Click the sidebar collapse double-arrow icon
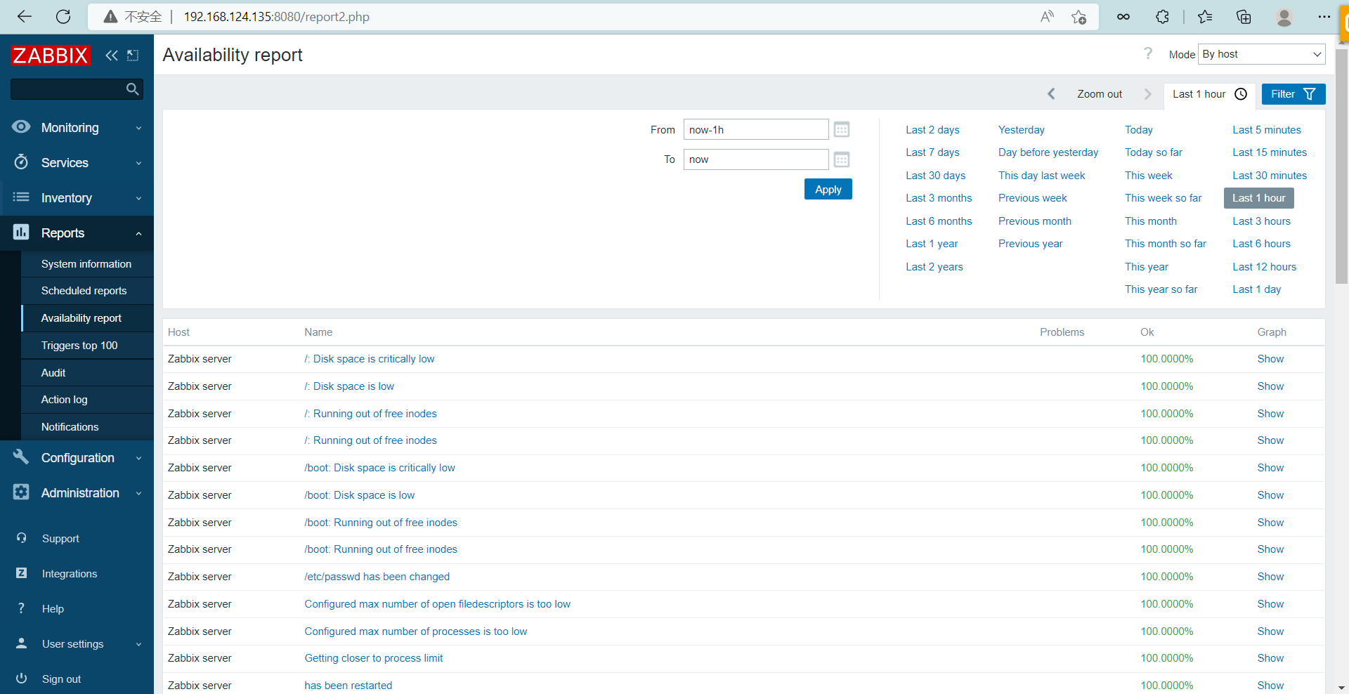1349x694 pixels. pyautogui.click(x=111, y=55)
